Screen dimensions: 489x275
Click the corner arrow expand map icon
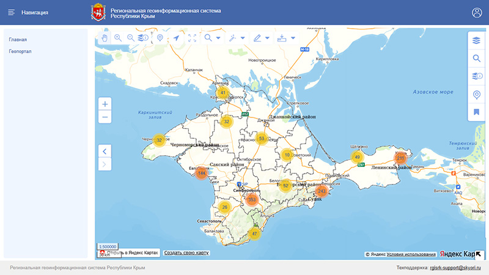(478, 254)
